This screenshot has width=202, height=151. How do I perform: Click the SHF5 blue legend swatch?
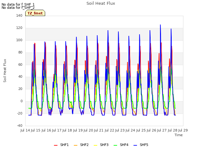(135, 145)
